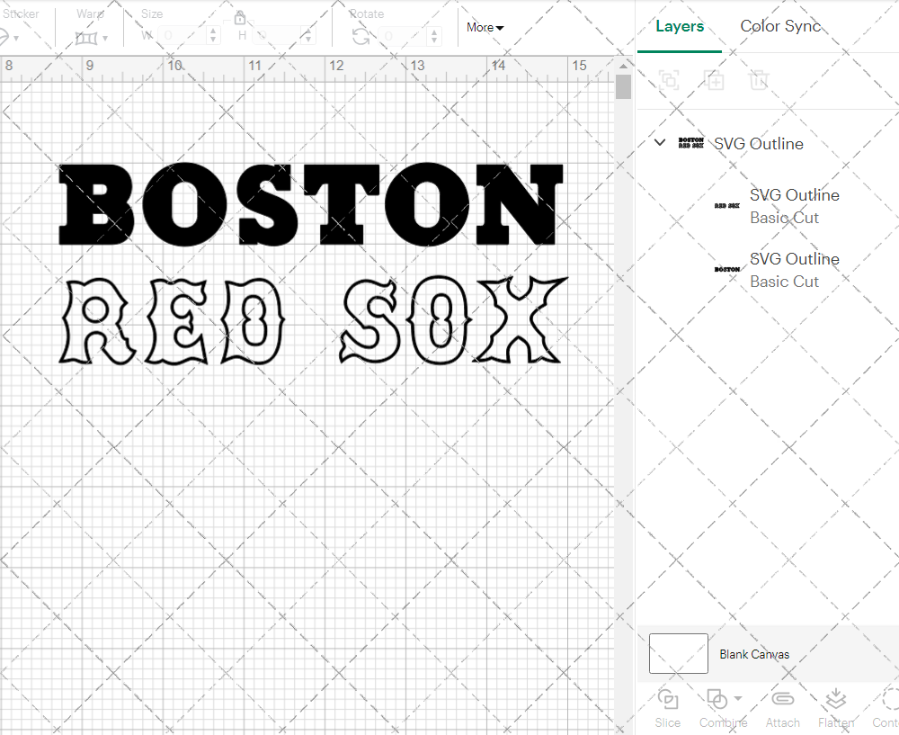Toggle the lock aspect ratio padlock
The width and height of the screenshot is (899, 735).
[x=240, y=17]
